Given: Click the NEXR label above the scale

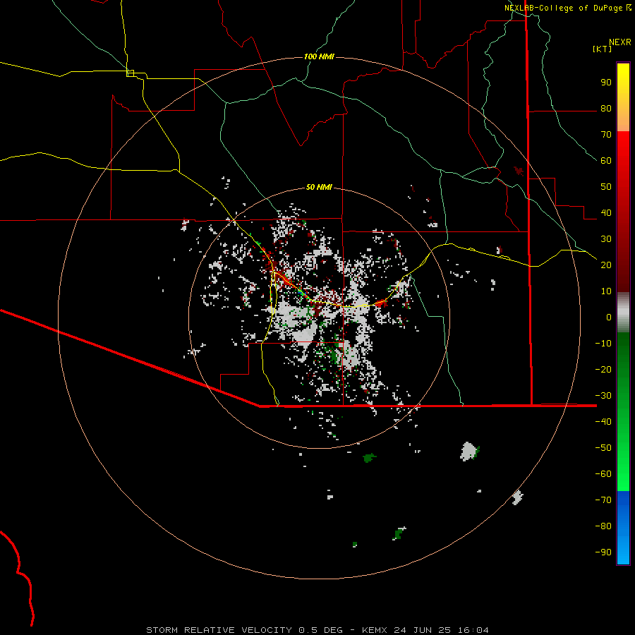Looking at the screenshot, I should [620, 42].
